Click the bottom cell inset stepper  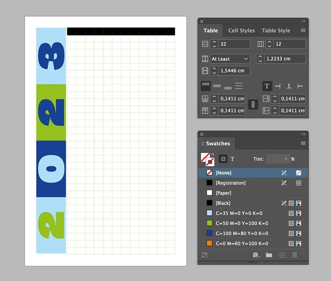tap(214, 111)
